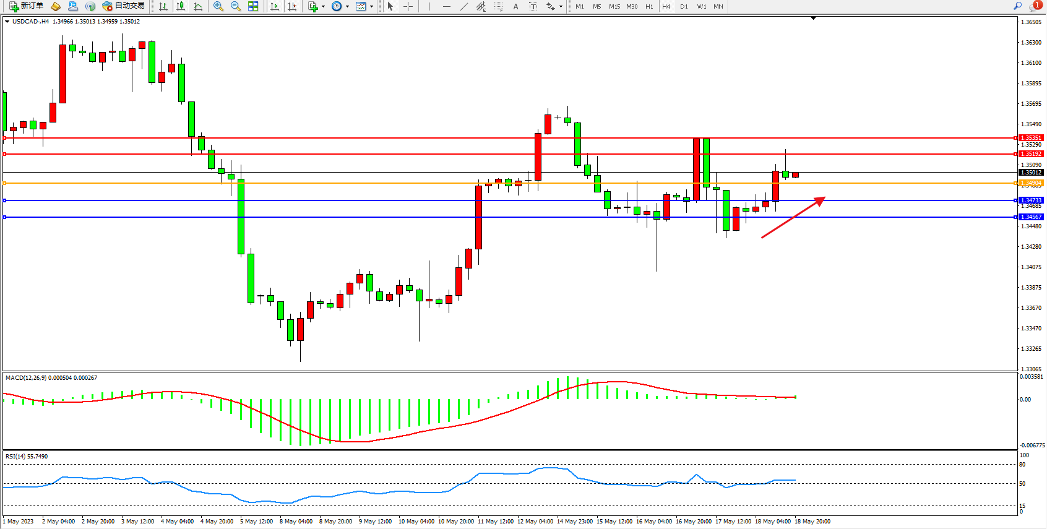Toggle chart auto scroll

[x=275, y=6]
